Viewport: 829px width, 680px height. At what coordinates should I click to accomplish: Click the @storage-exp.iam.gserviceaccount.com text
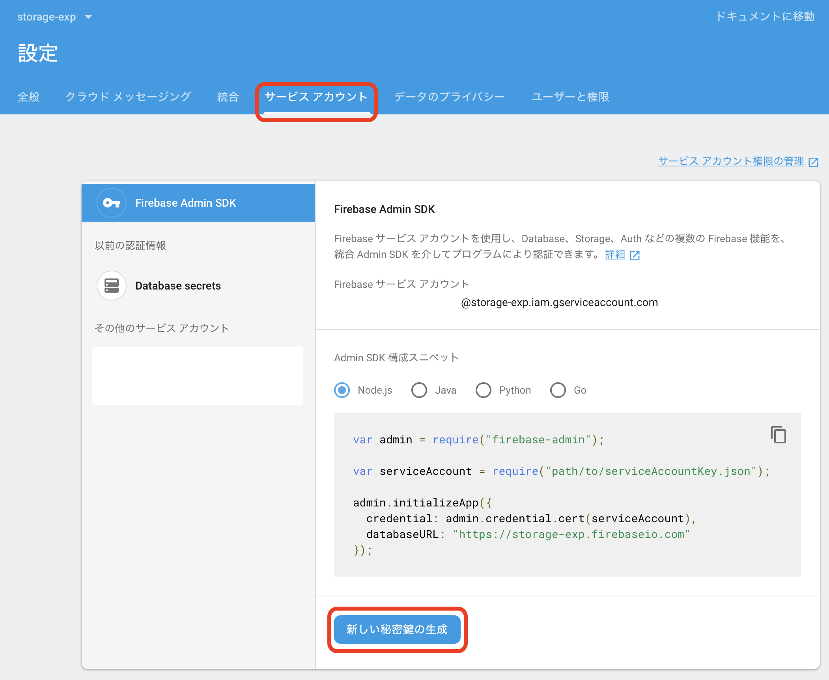tap(559, 302)
